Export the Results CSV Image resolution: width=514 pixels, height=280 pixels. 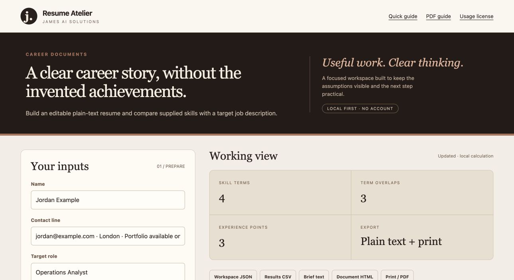point(278,276)
